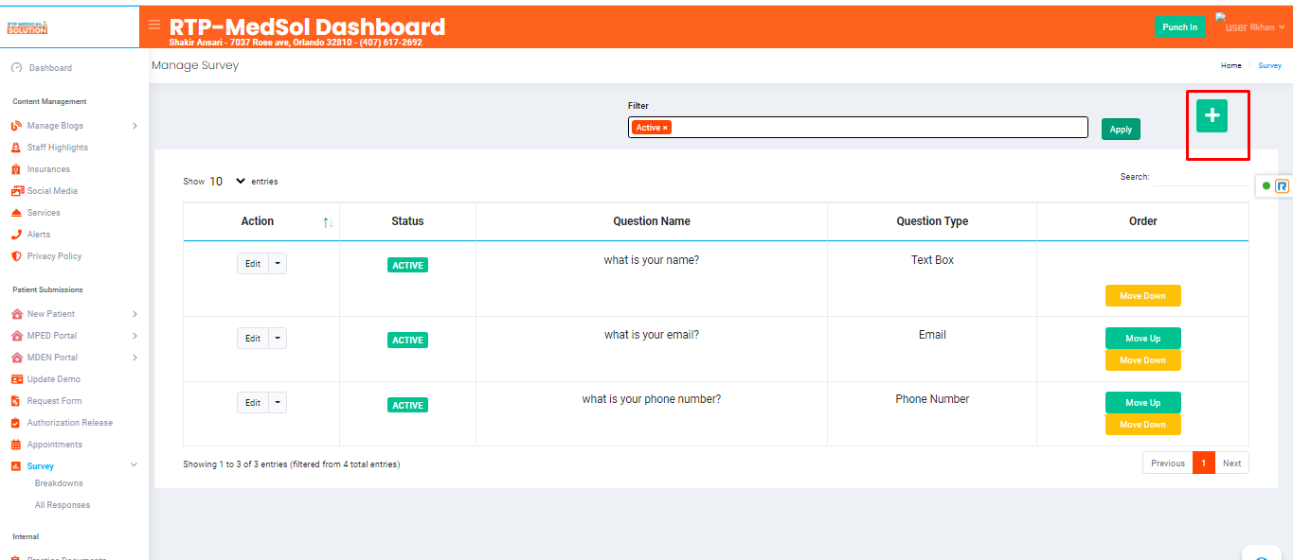Screen dimensions: 1293x560
Task: Edit the 'what is your email?' question
Action: click(253, 339)
